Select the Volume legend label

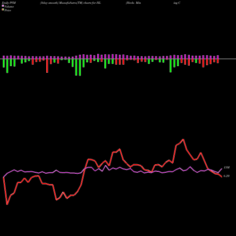click(x=9, y=7)
